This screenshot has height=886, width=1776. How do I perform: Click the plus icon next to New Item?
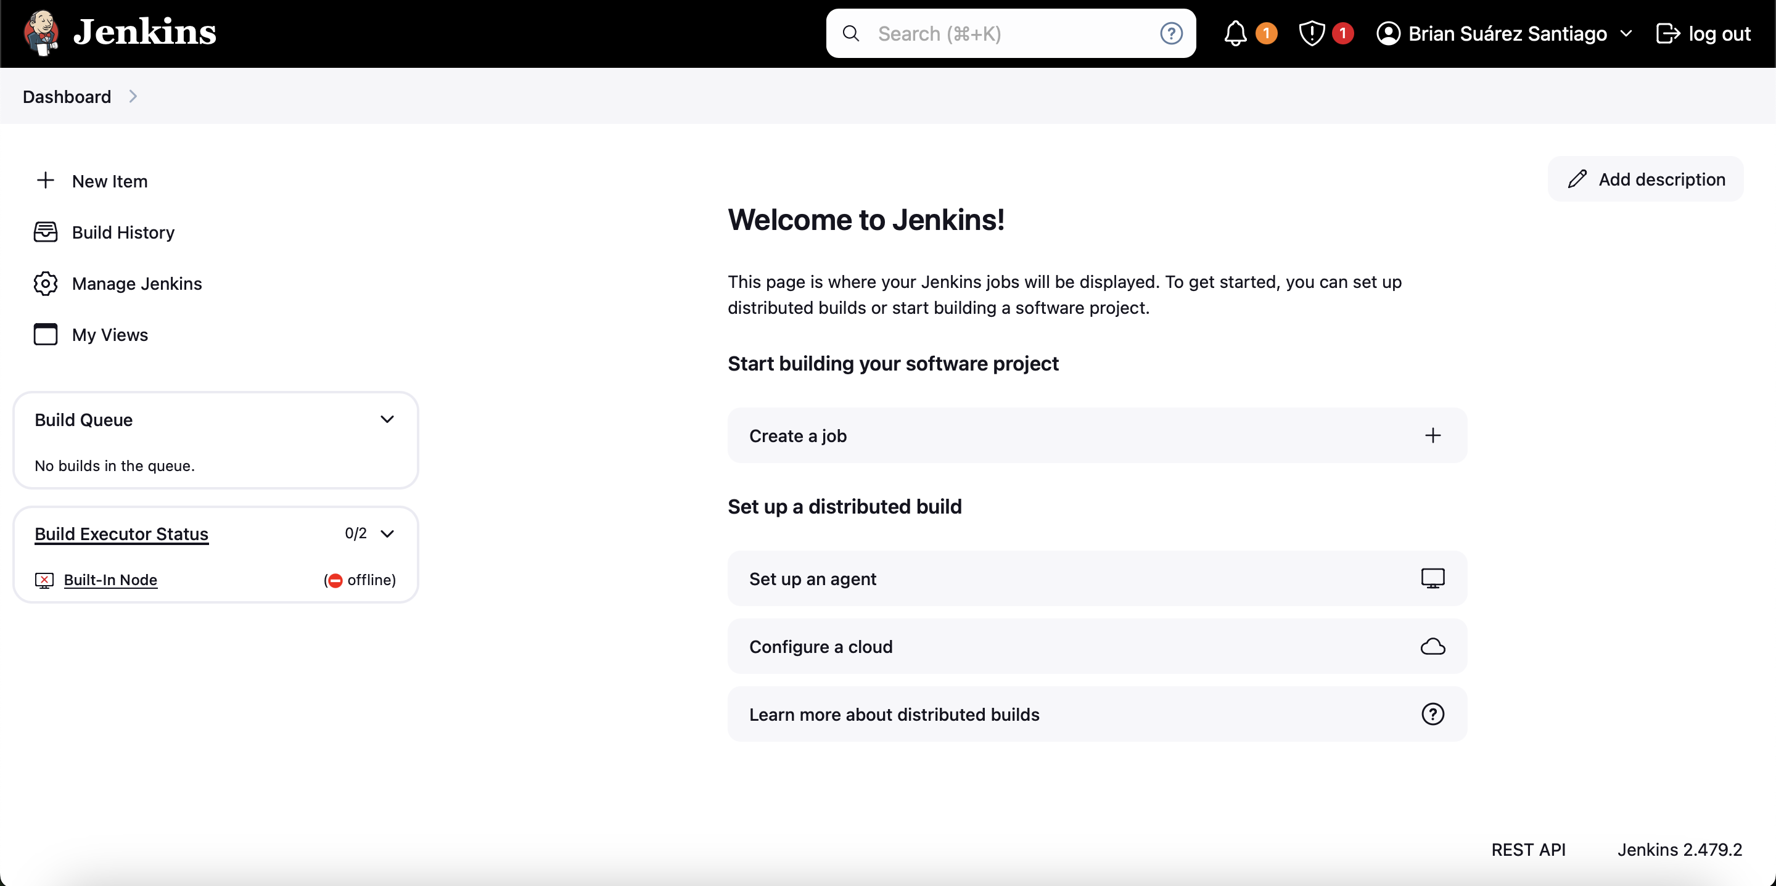[x=45, y=181]
